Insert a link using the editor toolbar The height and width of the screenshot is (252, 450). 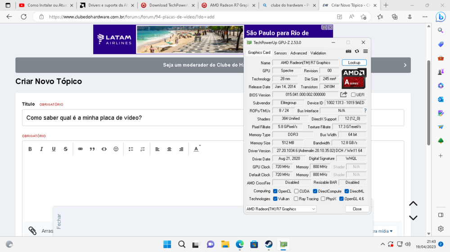click(x=80, y=149)
